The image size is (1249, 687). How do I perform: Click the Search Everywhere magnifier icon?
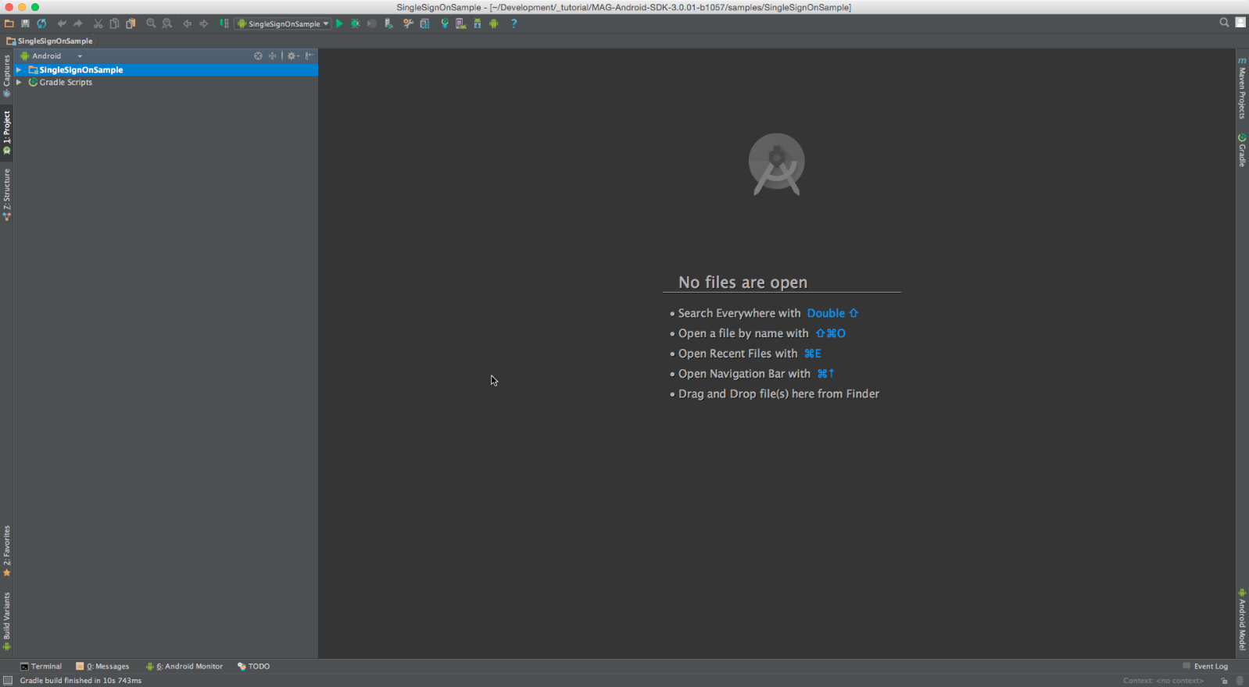(1224, 23)
